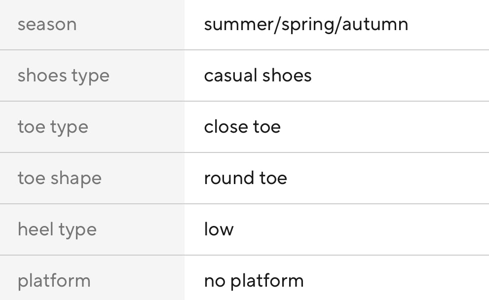This screenshot has height=300, width=489.
Task: Select the "no platform" value text
Action: 254,281
